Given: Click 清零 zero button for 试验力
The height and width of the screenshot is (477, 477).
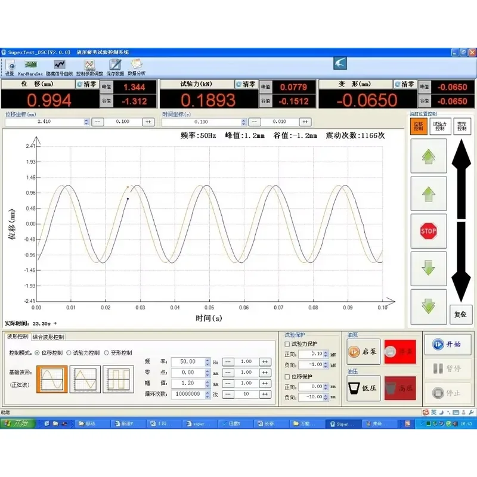Looking at the screenshot, I should click(246, 84).
